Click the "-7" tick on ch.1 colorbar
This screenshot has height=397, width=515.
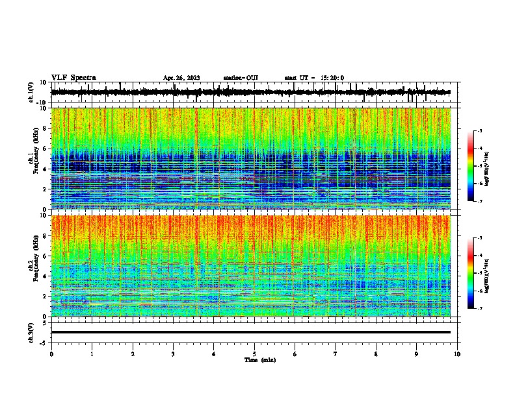pos(480,201)
